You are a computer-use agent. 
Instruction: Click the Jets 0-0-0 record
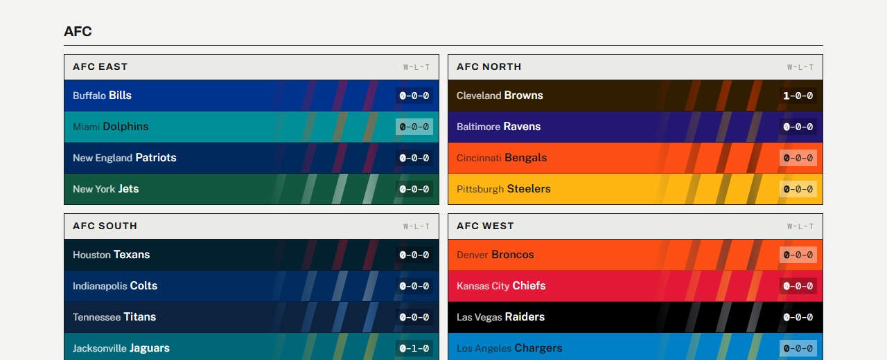click(414, 189)
